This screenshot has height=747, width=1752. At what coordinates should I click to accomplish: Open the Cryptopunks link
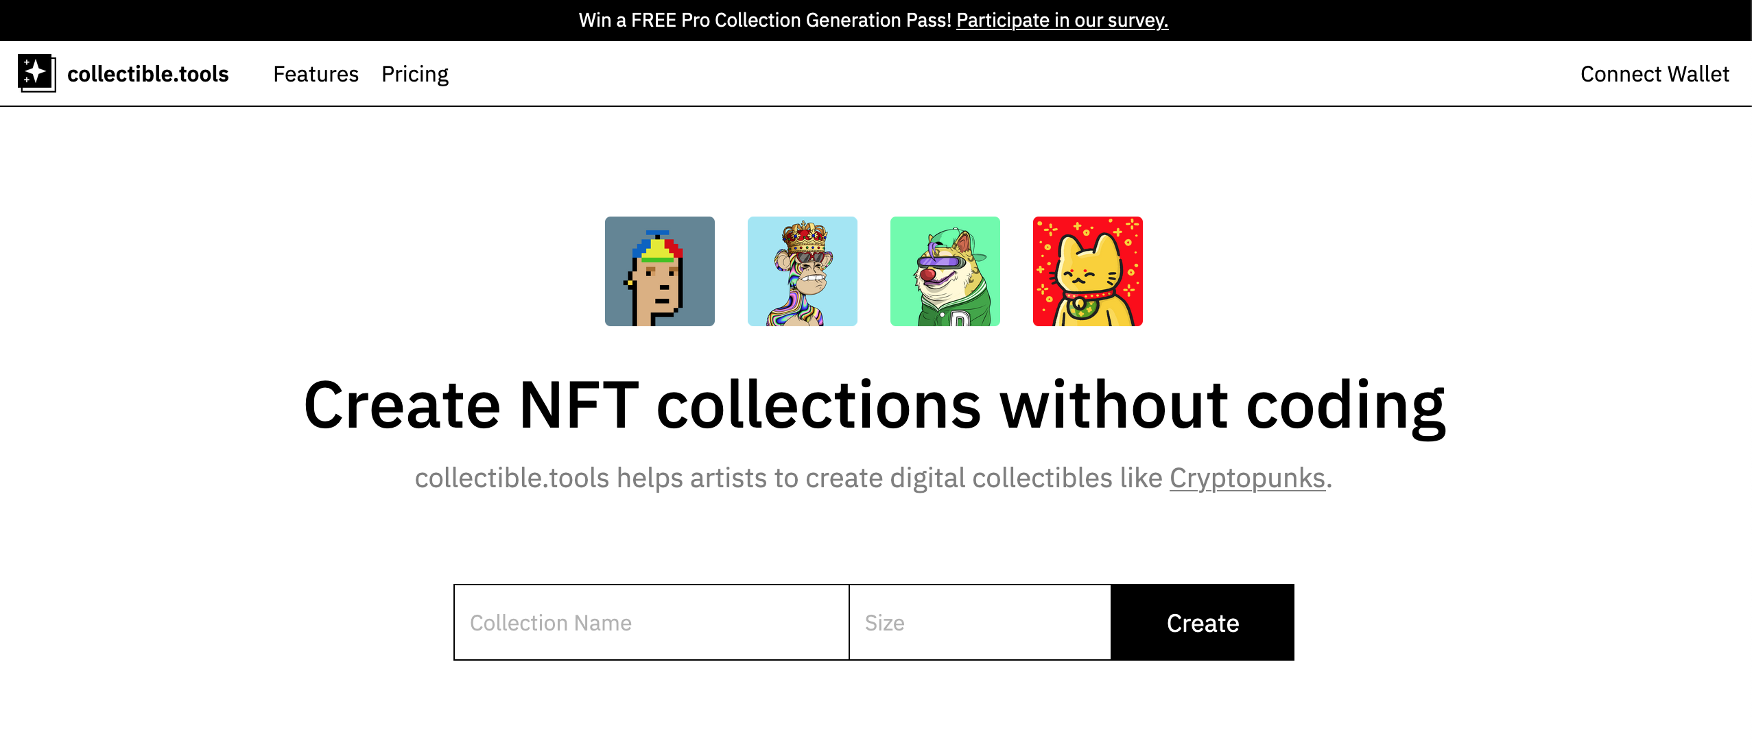[1246, 478]
